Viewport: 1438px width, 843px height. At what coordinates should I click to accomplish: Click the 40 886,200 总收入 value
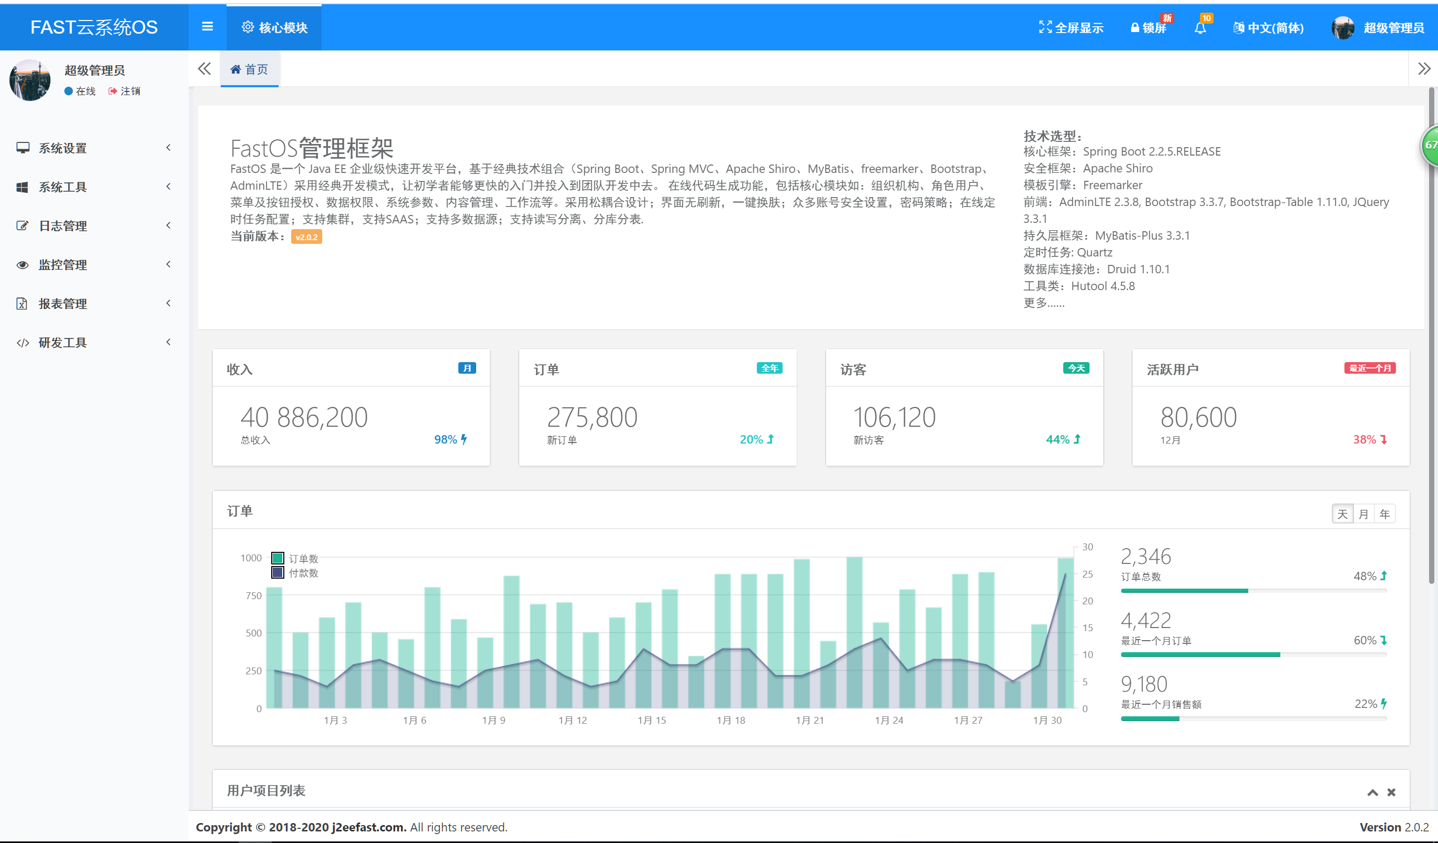coord(304,417)
